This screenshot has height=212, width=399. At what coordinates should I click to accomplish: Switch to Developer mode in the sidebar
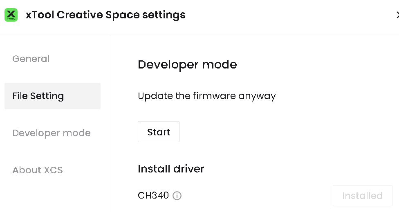52,133
